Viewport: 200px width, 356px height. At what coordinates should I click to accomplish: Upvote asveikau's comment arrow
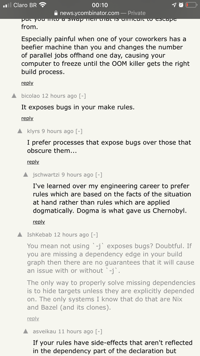26,331
